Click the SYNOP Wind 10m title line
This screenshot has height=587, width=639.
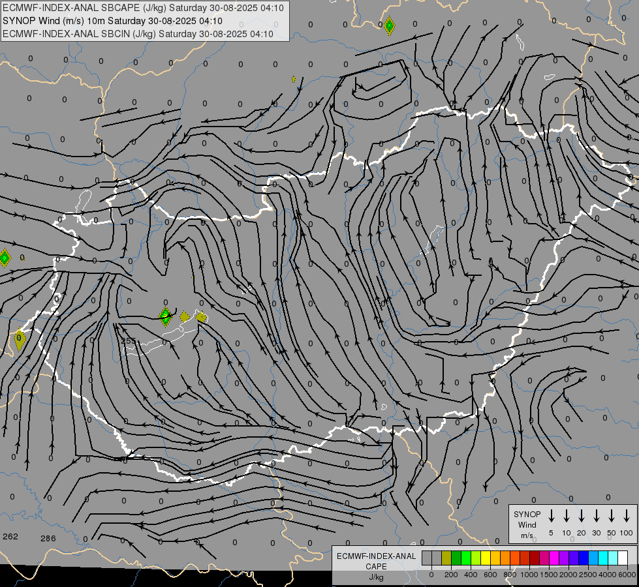click(112, 21)
